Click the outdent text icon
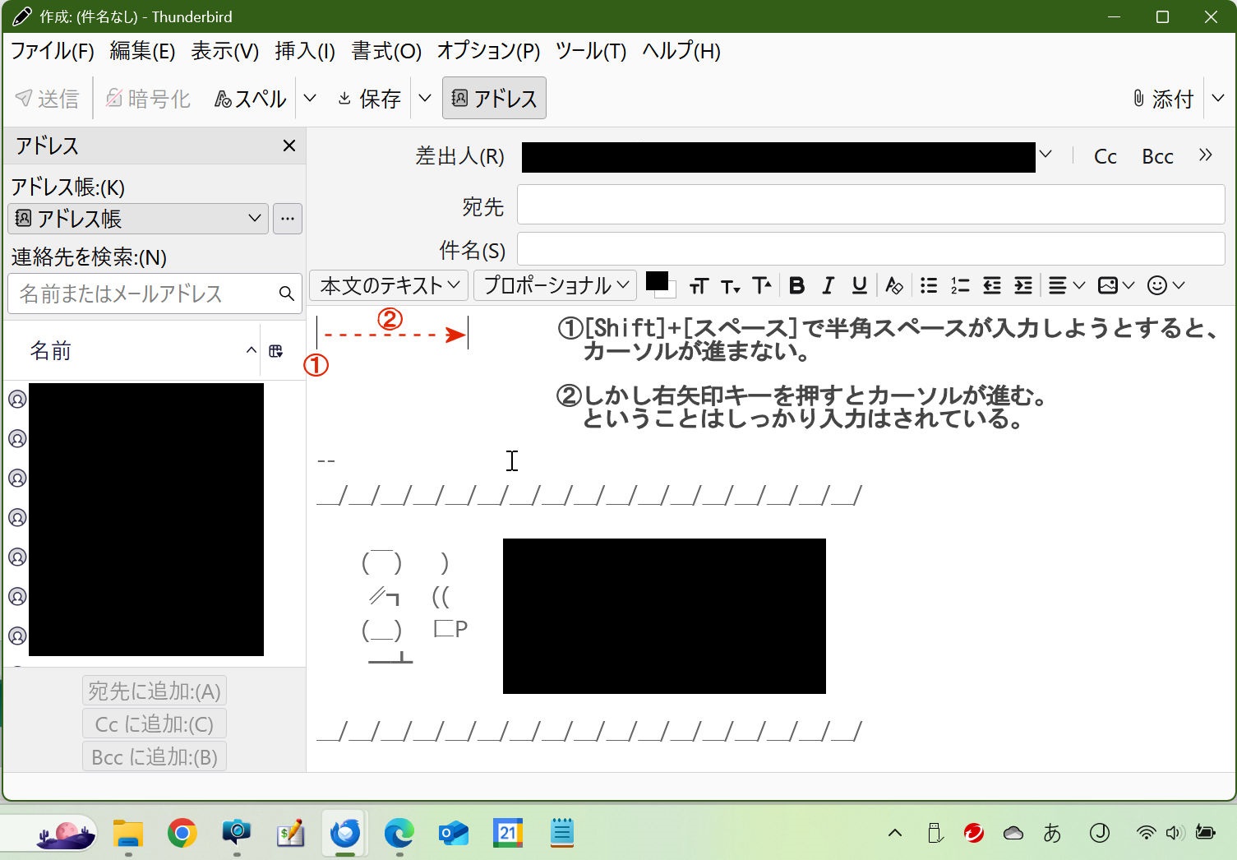The width and height of the screenshot is (1237, 860). click(992, 285)
